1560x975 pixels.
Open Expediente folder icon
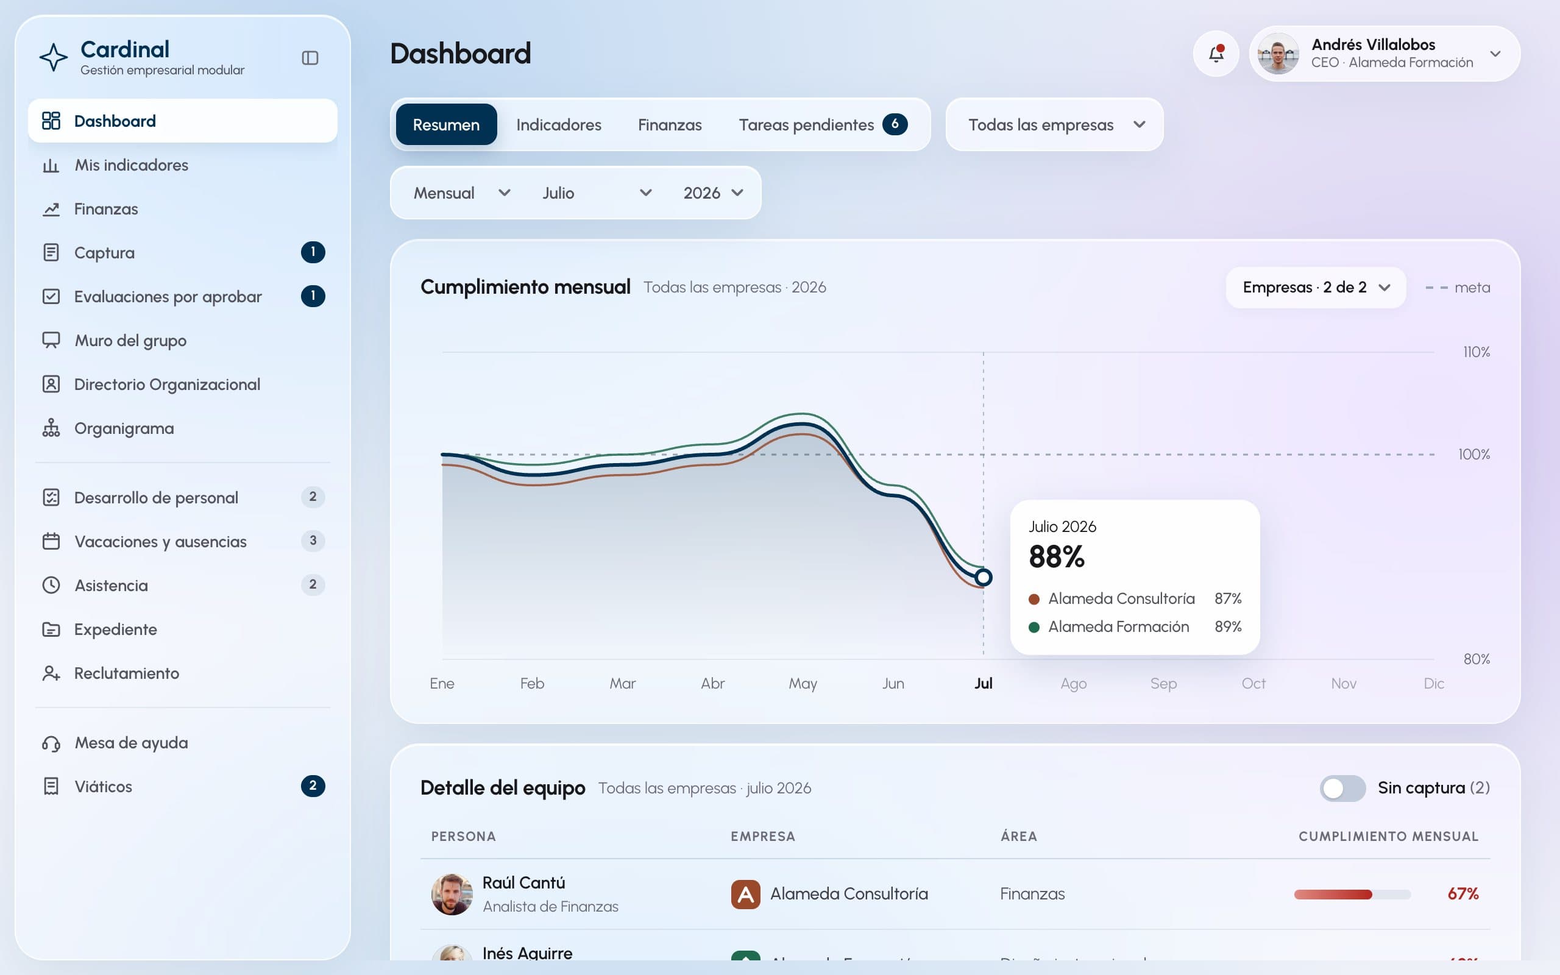pos(51,629)
